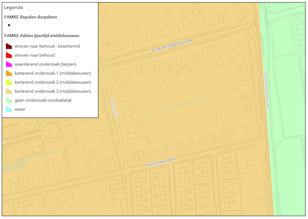Click the magenta 'waarderend onderzoek (terpen)' swatch

point(9,64)
